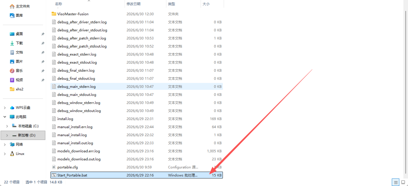The width and height of the screenshot is (408, 186).
Task: Open 图库 gallery in the sidebar
Action: tap(16, 15)
